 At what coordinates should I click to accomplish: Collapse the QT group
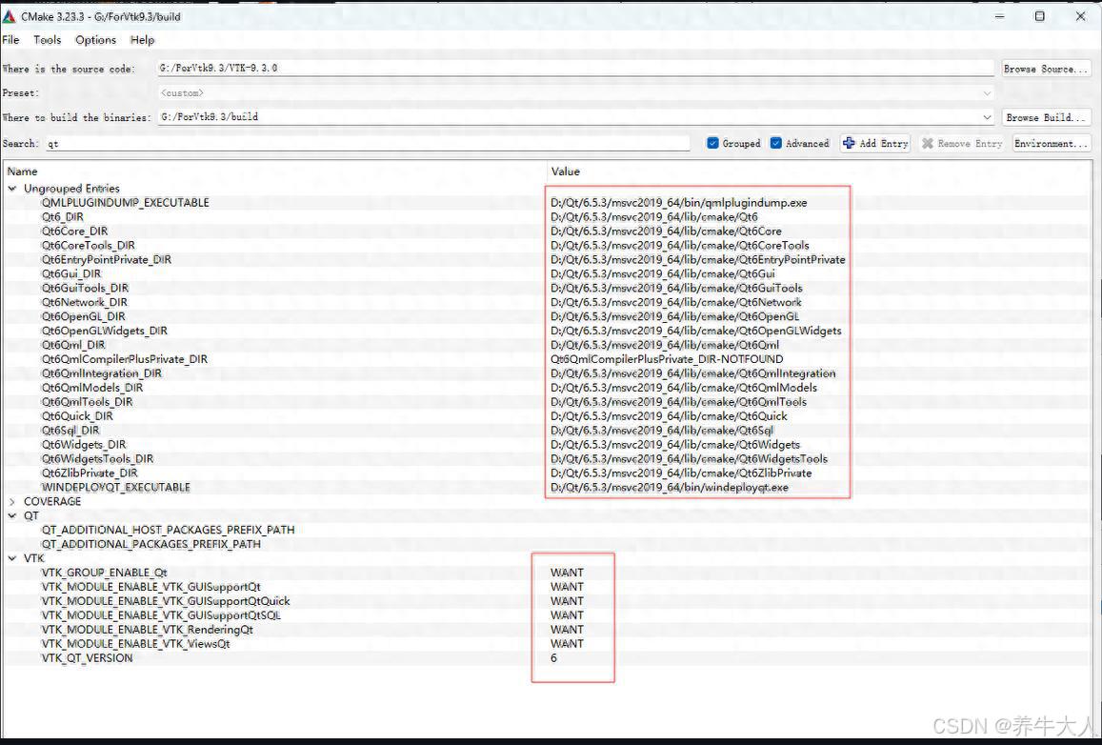[x=12, y=515]
